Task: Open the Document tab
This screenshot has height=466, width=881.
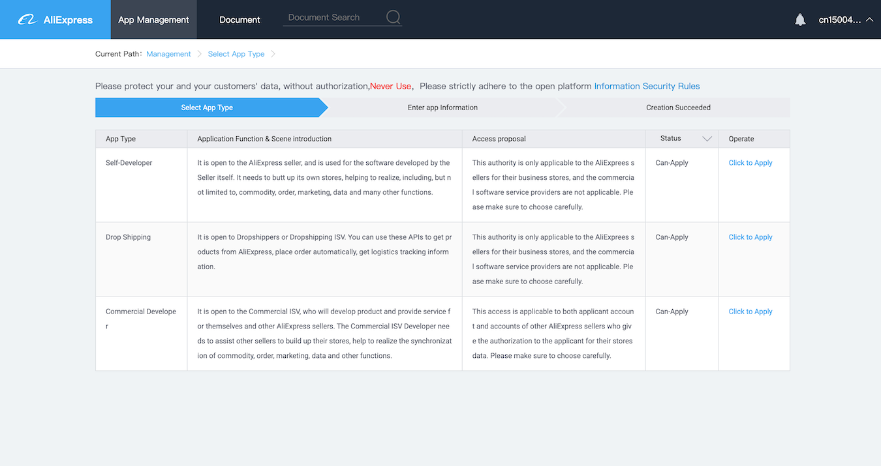Action: point(240,20)
